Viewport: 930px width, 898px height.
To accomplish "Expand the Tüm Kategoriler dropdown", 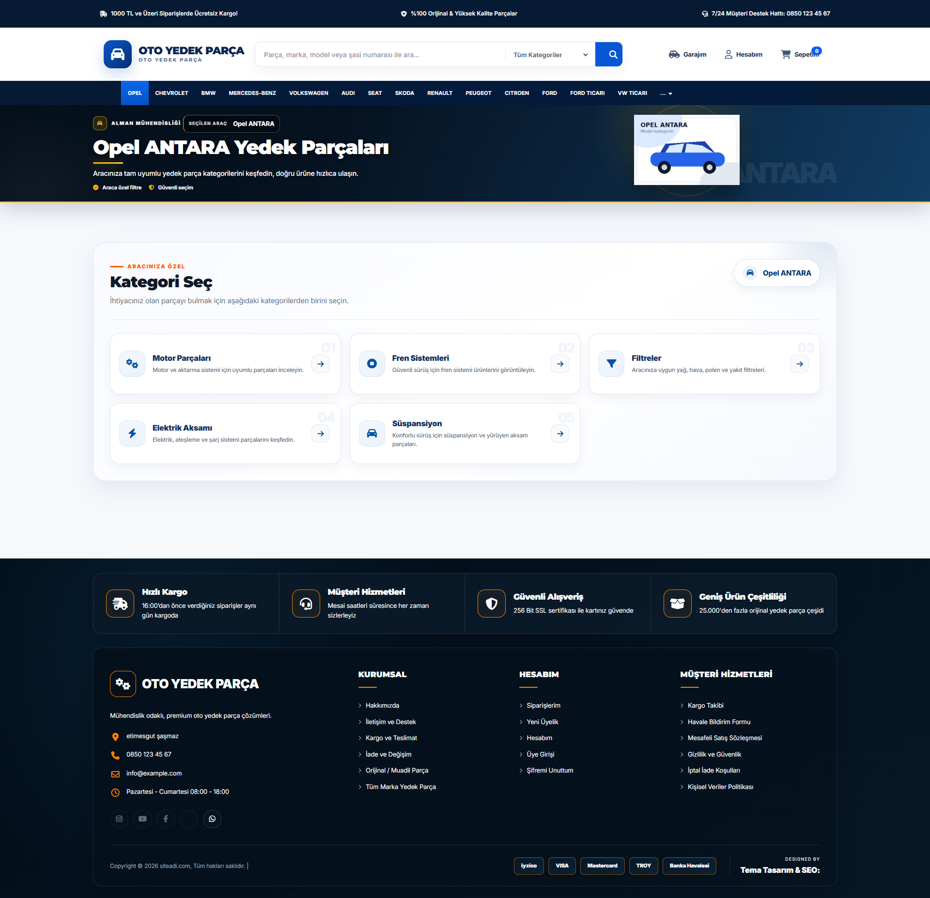I will point(550,55).
